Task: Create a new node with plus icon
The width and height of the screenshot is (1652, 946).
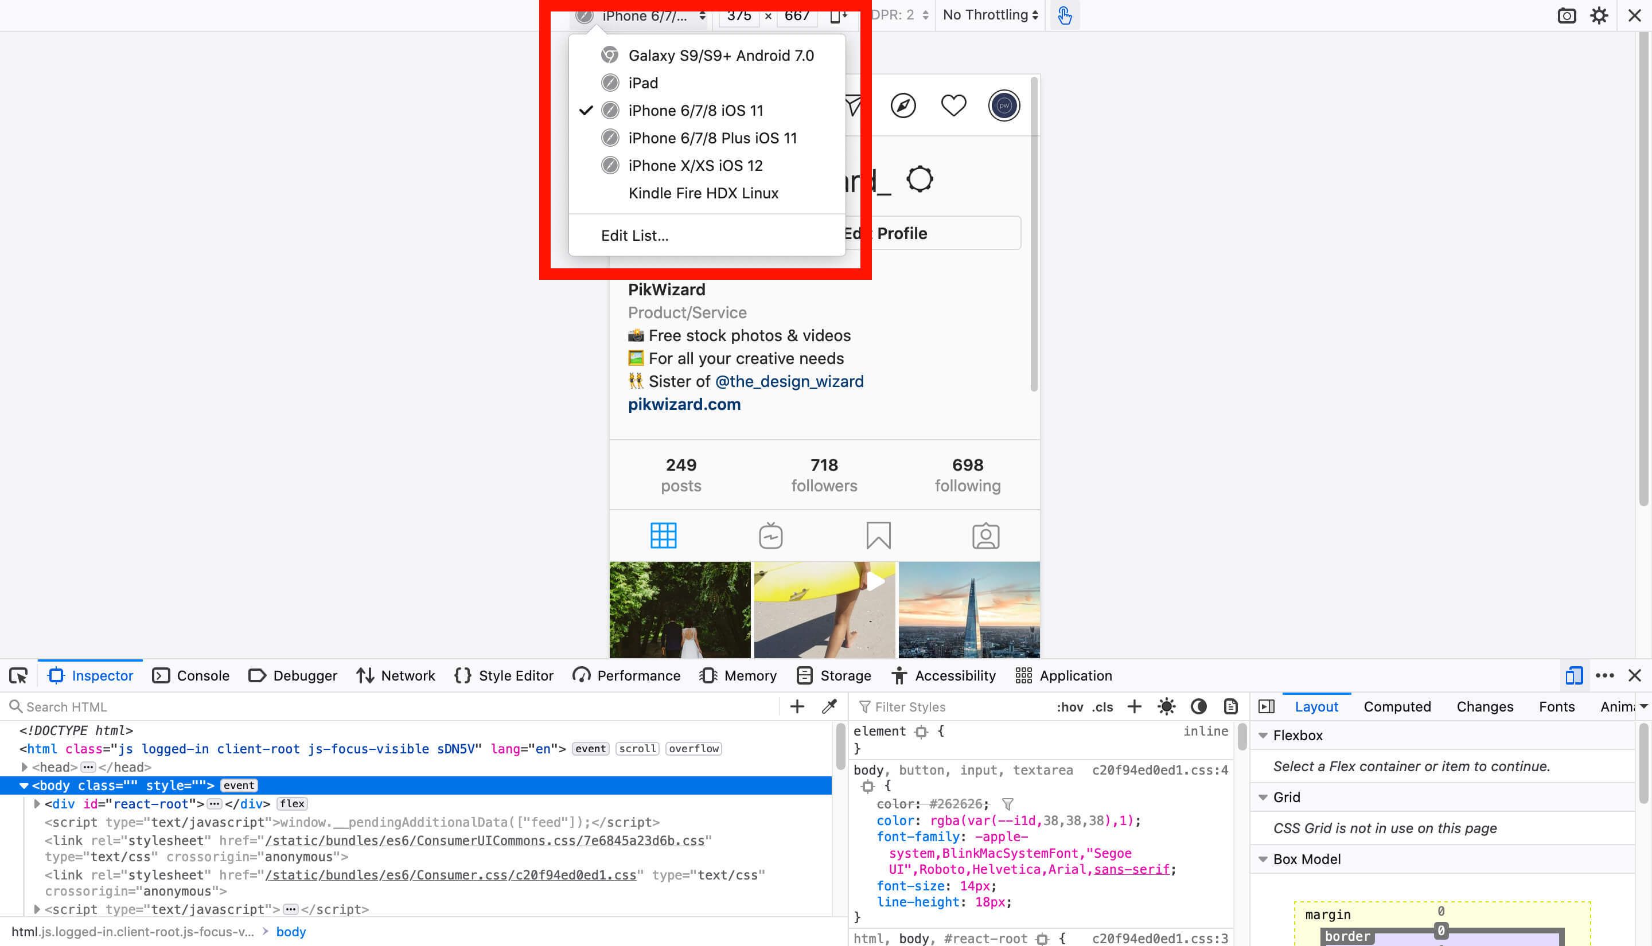Action: click(797, 707)
